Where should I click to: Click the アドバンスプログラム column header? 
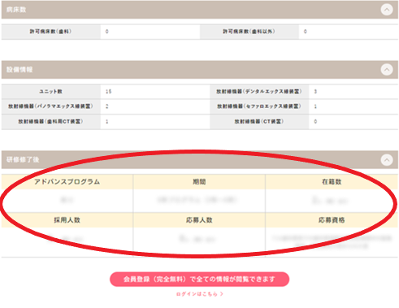pos(67,182)
